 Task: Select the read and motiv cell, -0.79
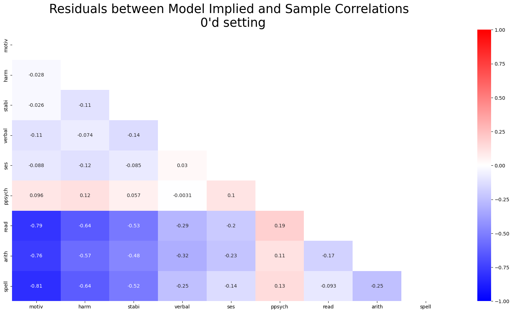pyautogui.click(x=36, y=226)
